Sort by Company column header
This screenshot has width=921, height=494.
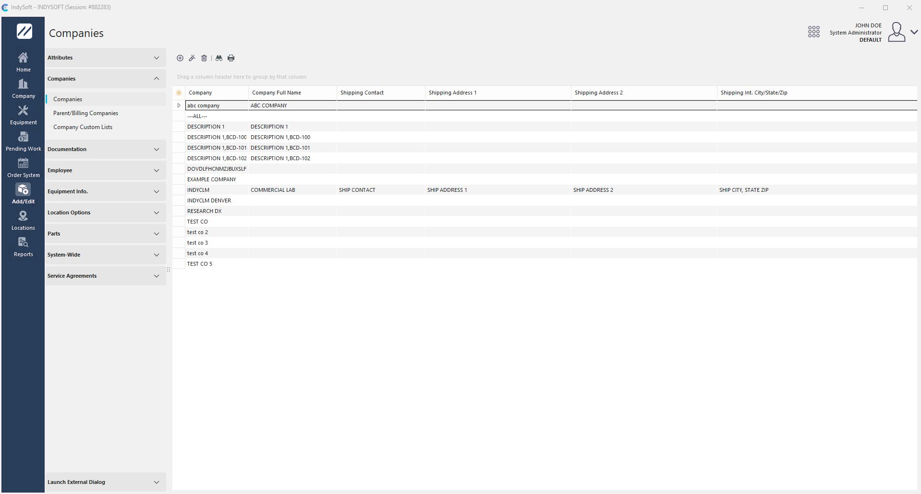217,93
